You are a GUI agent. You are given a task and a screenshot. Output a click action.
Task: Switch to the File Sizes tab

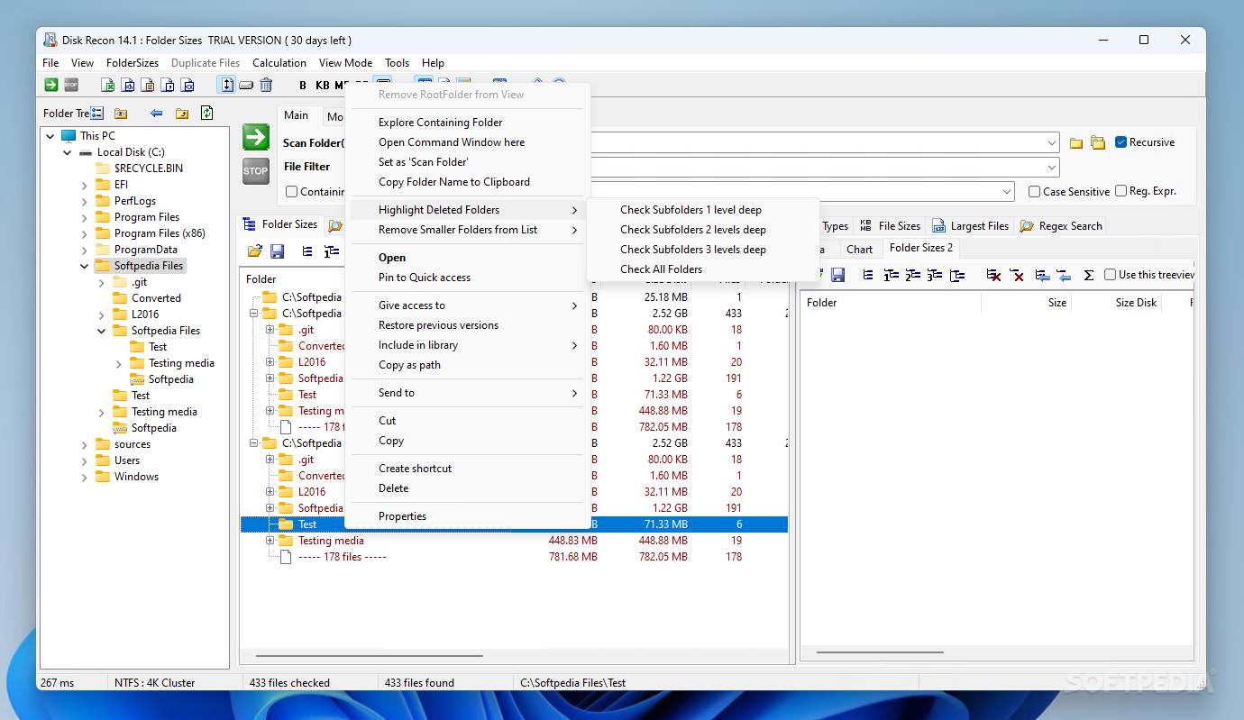pyautogui.click(x=890, y=226)
